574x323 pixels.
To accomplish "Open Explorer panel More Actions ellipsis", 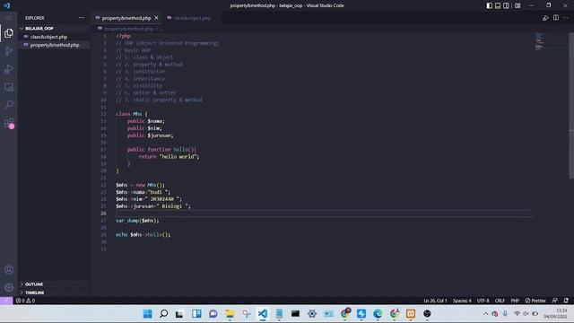I will click(82, 18).
